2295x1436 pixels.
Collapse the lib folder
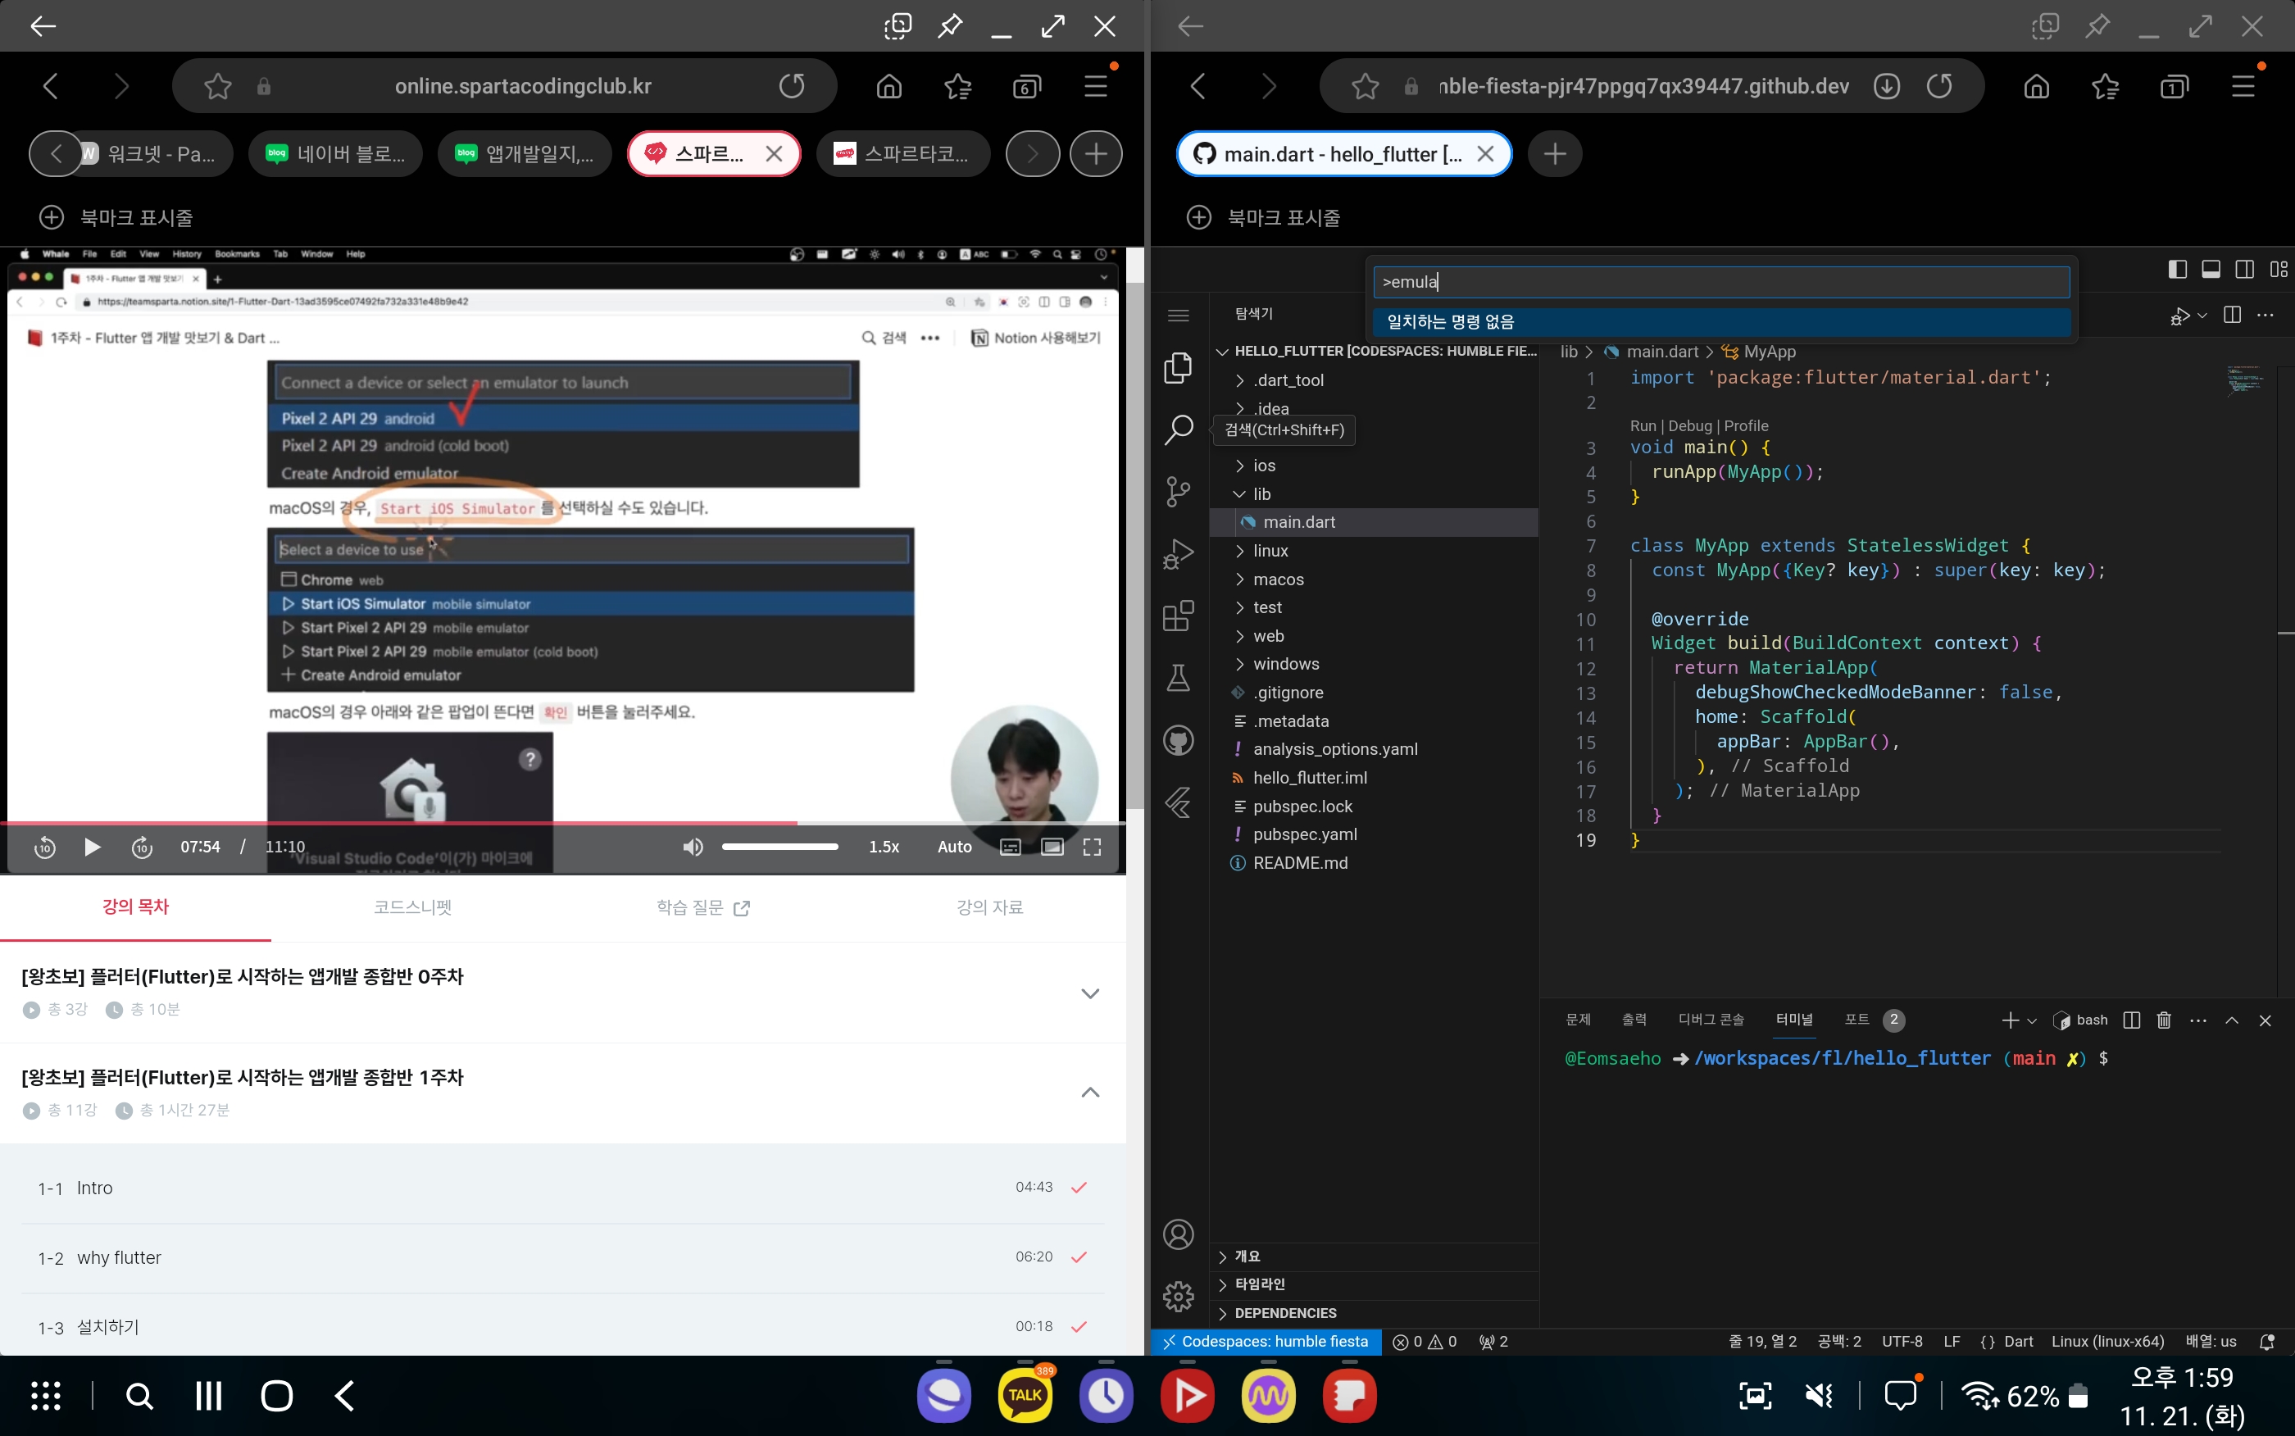[1374, 494]
